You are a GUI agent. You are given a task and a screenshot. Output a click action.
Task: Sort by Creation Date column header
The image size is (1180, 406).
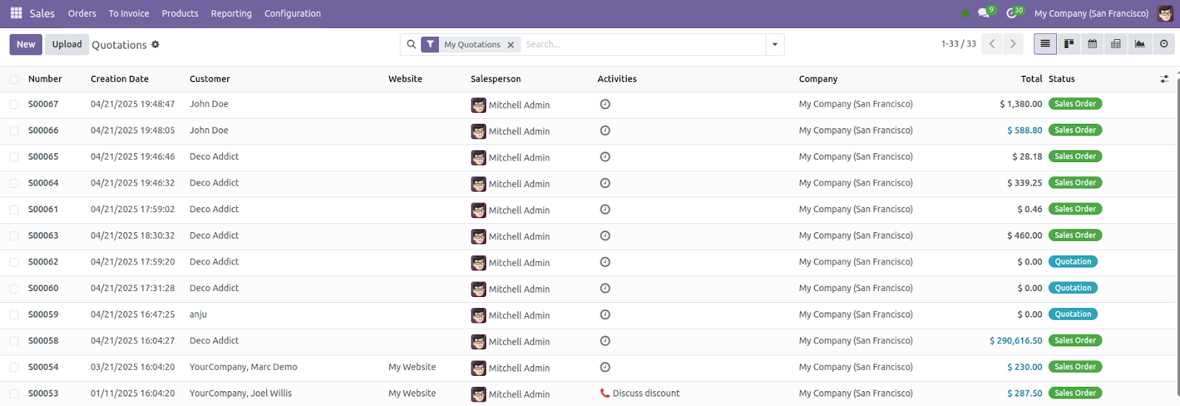pos(119,79)
